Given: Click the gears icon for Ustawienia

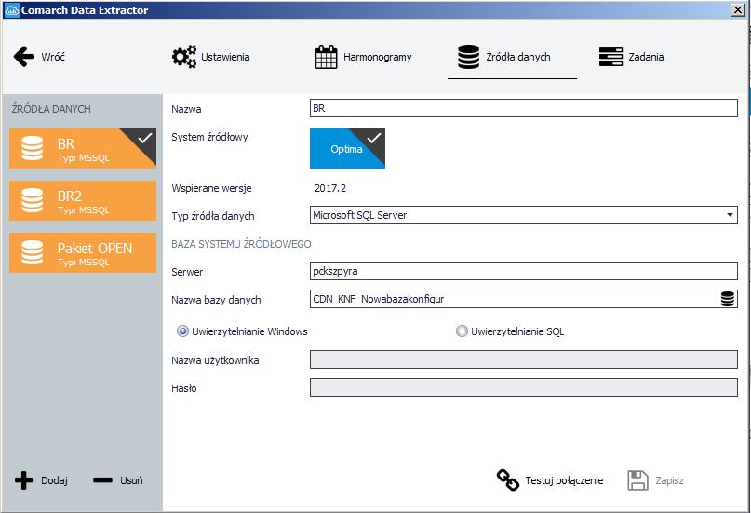Looking at the screenshot, I should point(184,57).
